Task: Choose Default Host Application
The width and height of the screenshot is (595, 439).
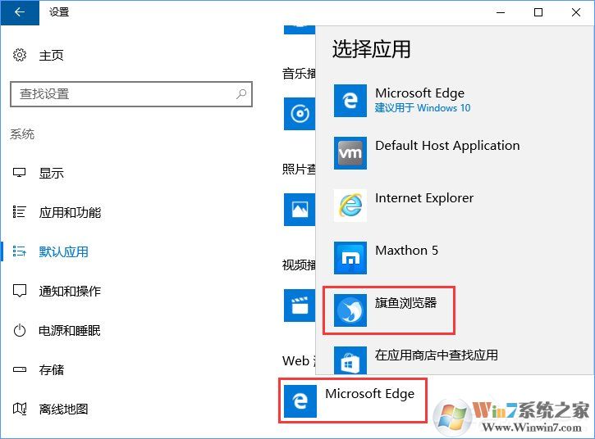Action: [x=447, y=146]
